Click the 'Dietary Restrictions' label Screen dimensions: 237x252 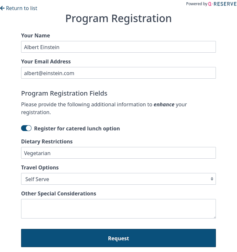pos(47,141)
